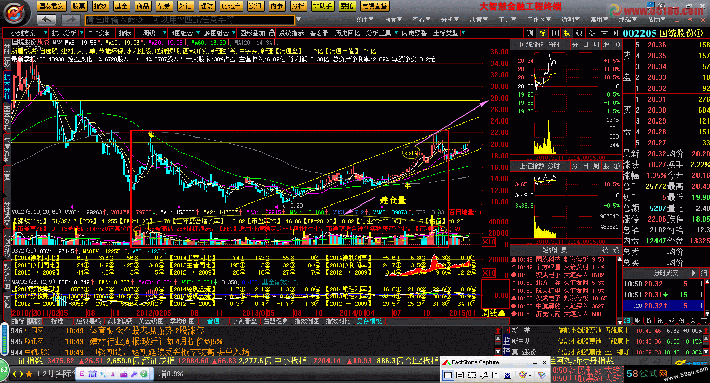Toggle the lock icon beside 图形叠加
Viewport: 710px width, 383px height.
click(x=271, y=33)
